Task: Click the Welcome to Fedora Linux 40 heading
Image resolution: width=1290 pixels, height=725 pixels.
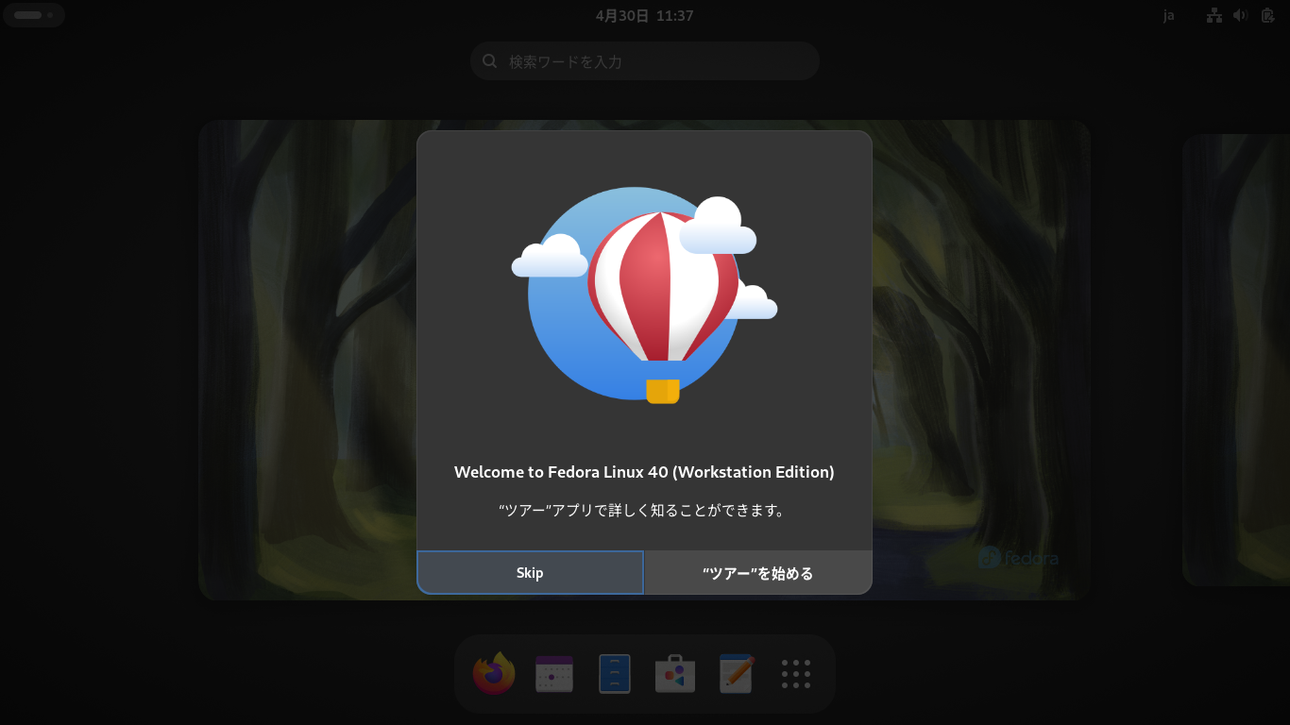Action: coord(644,472)
